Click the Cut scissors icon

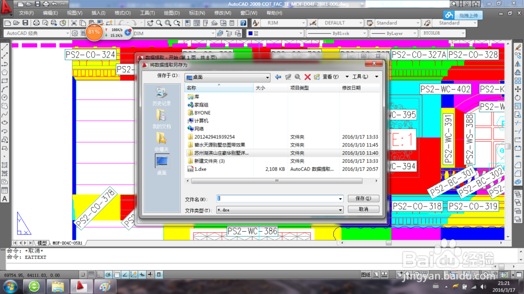(x=74, y=23)
